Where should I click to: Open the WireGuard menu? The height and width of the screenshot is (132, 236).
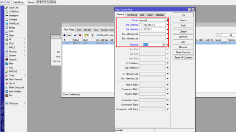(x=14, y=24)
